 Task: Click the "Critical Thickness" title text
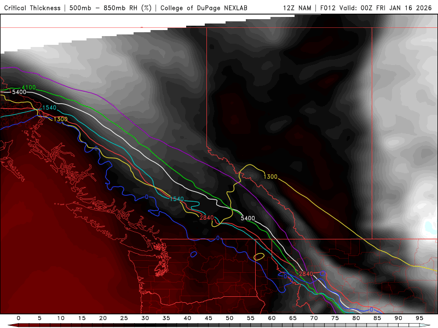[32, 8]
